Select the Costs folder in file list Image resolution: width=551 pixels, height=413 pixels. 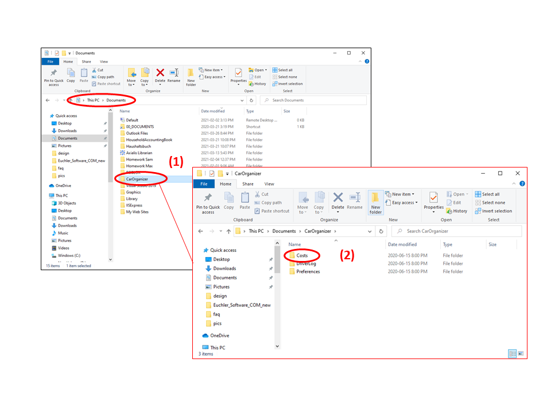click(302, 255)
